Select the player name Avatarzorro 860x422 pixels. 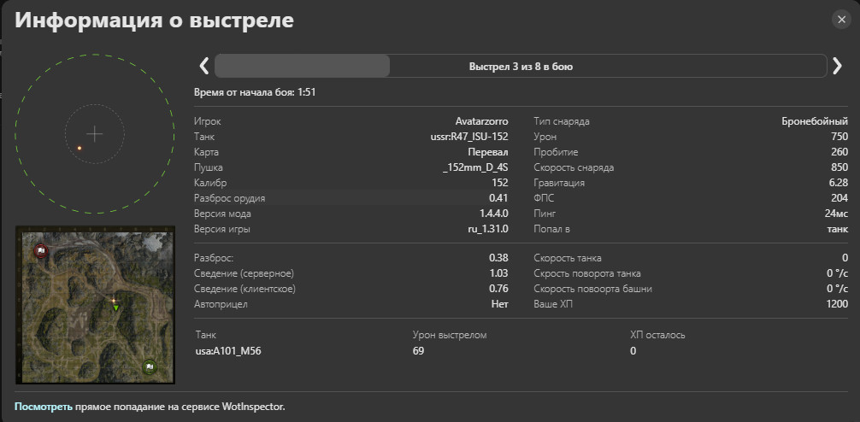(x=481, y=121)
